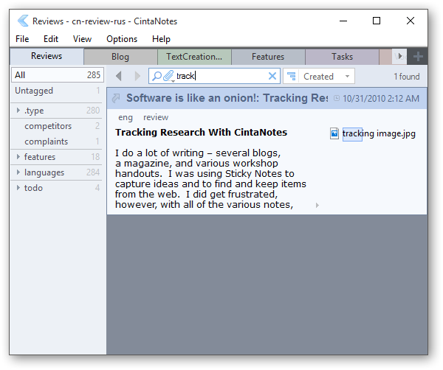Viewport: 443px width, 370px height.
Task: Open the View menu
Action: click(82, 39)
